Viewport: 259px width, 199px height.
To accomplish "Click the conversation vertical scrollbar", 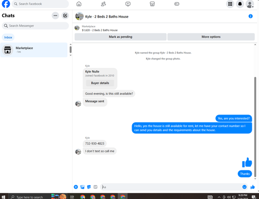I will (255, 127).
